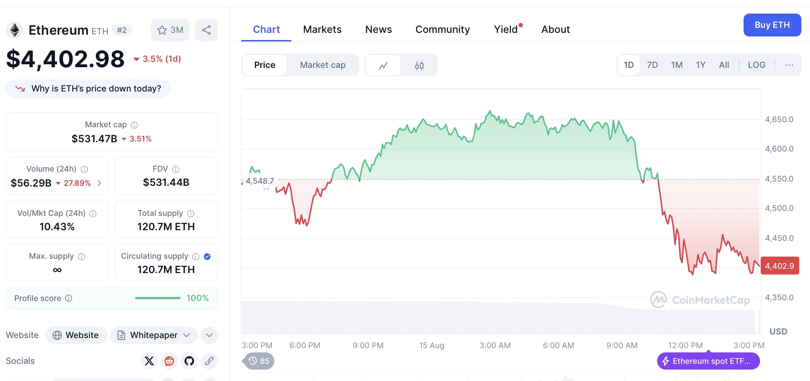The height and width of the screenshot is (381, 810).
Task: Open the chart more options ellipsis
Action: point(789,65)
